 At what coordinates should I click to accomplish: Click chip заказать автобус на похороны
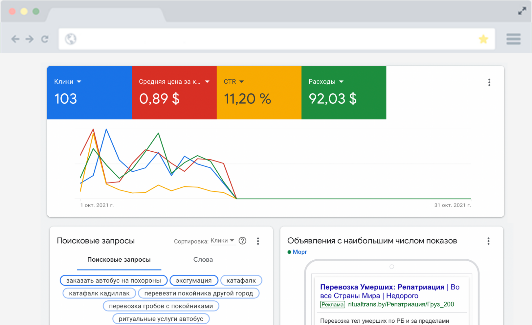click(x=114, y=281)
